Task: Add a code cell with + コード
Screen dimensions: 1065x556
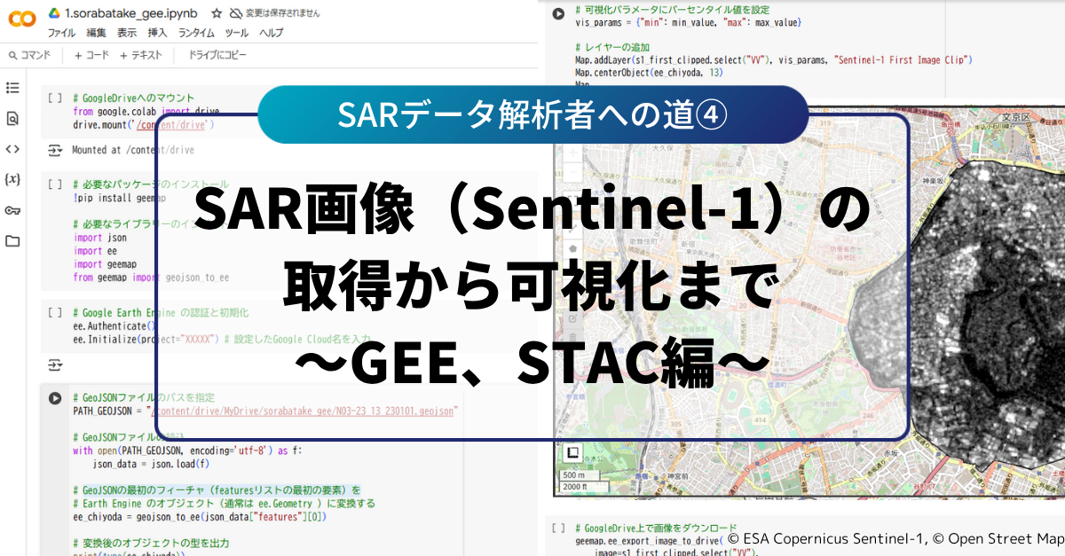Action: tap(91, 55)
